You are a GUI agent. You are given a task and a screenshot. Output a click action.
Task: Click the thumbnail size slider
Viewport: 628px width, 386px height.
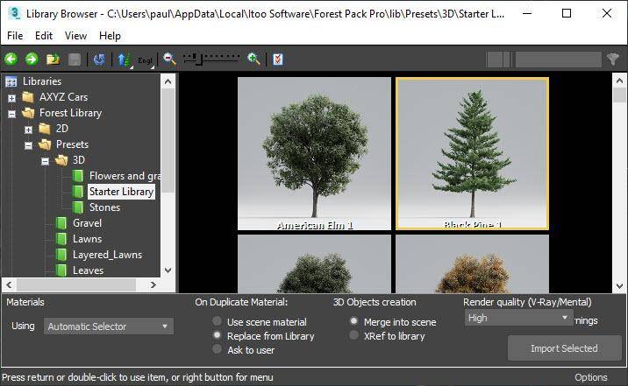point(211,60)
